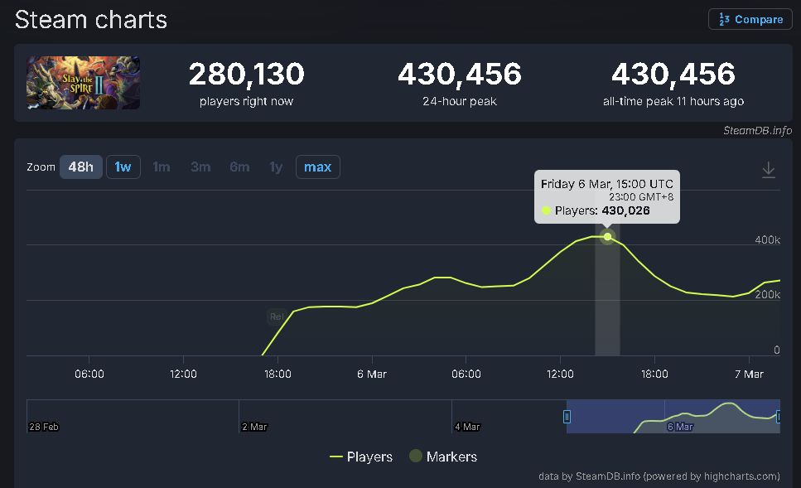The height and width of the screenshot is (488, 801).
Task: Click the 4 Mar area in navigator
Action: (467, 426)
